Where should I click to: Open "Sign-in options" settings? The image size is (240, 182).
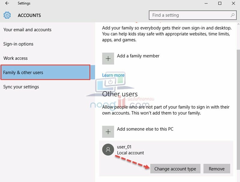(19, 44)
